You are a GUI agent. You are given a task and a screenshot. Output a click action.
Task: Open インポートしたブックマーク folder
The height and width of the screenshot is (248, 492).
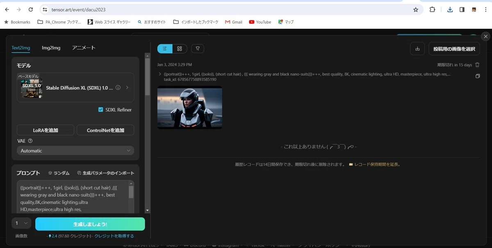(x=196, y=22)
